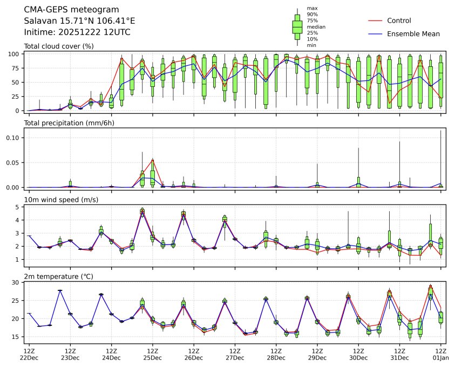Click the 2m temperature (℃) panel title

click(59, 276)
